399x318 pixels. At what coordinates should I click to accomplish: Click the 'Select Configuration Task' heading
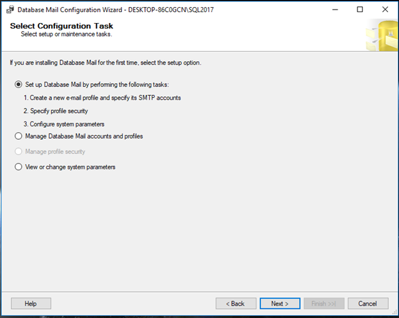point(61,26)
